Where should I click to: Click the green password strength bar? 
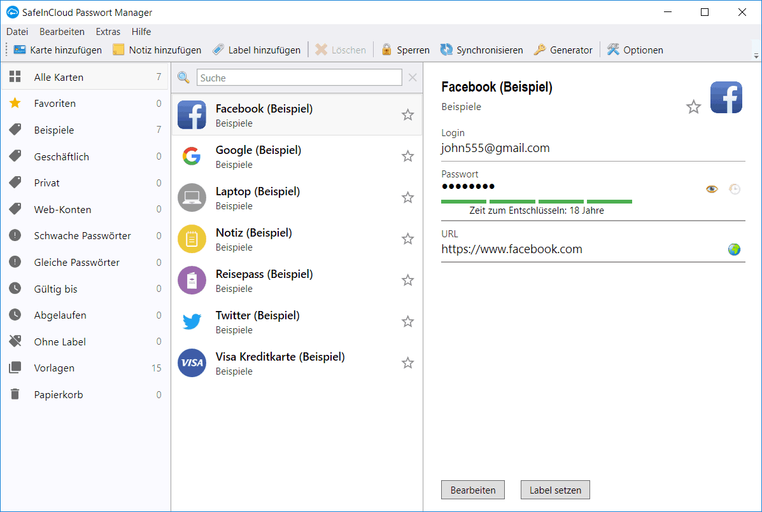tap(537, 202)
